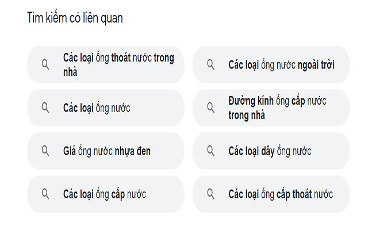Choose "Đường kính ống cấp nước trong nhà" suggestion

(x=277, y=108)
